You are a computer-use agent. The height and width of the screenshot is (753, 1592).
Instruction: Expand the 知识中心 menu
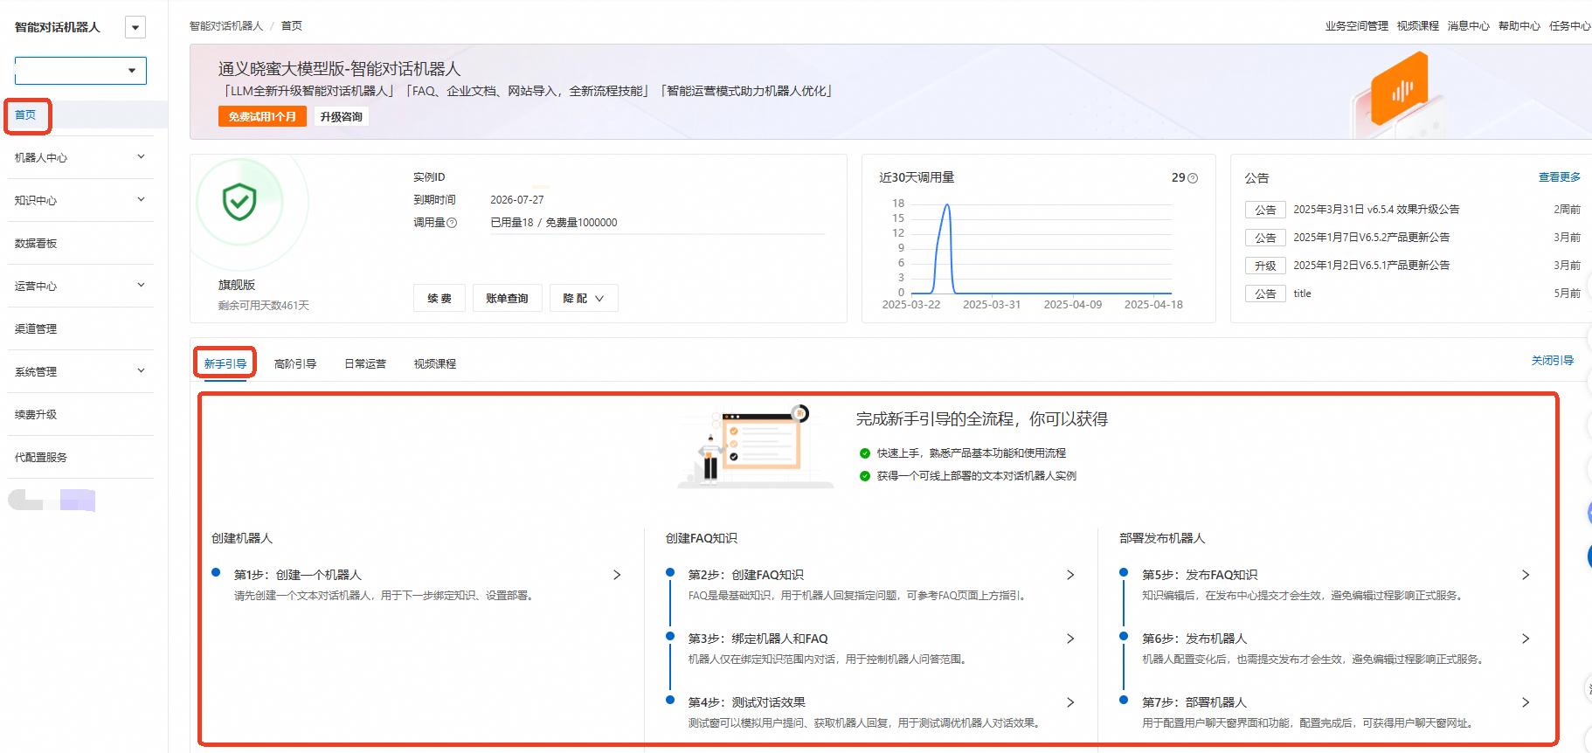click(80, 200)
